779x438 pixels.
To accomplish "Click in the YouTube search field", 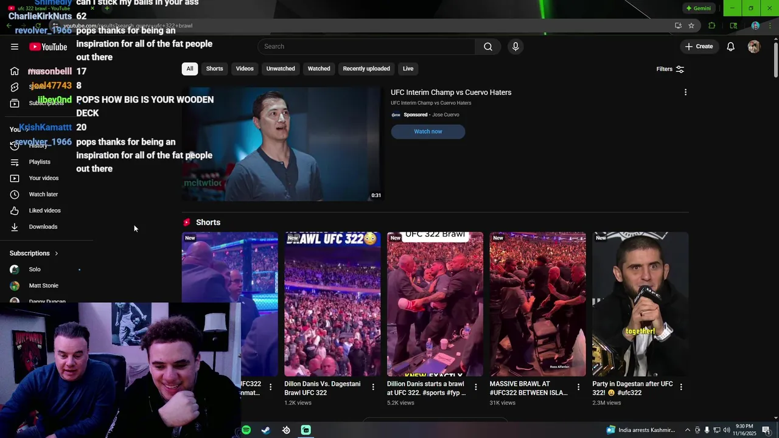I will pos(366,47).
